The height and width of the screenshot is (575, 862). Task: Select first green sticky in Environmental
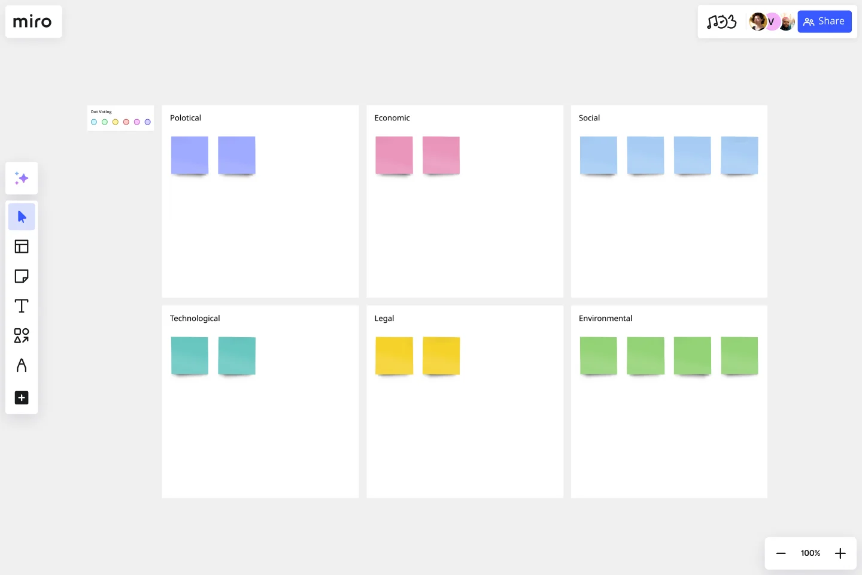click(x=599, y=356)
